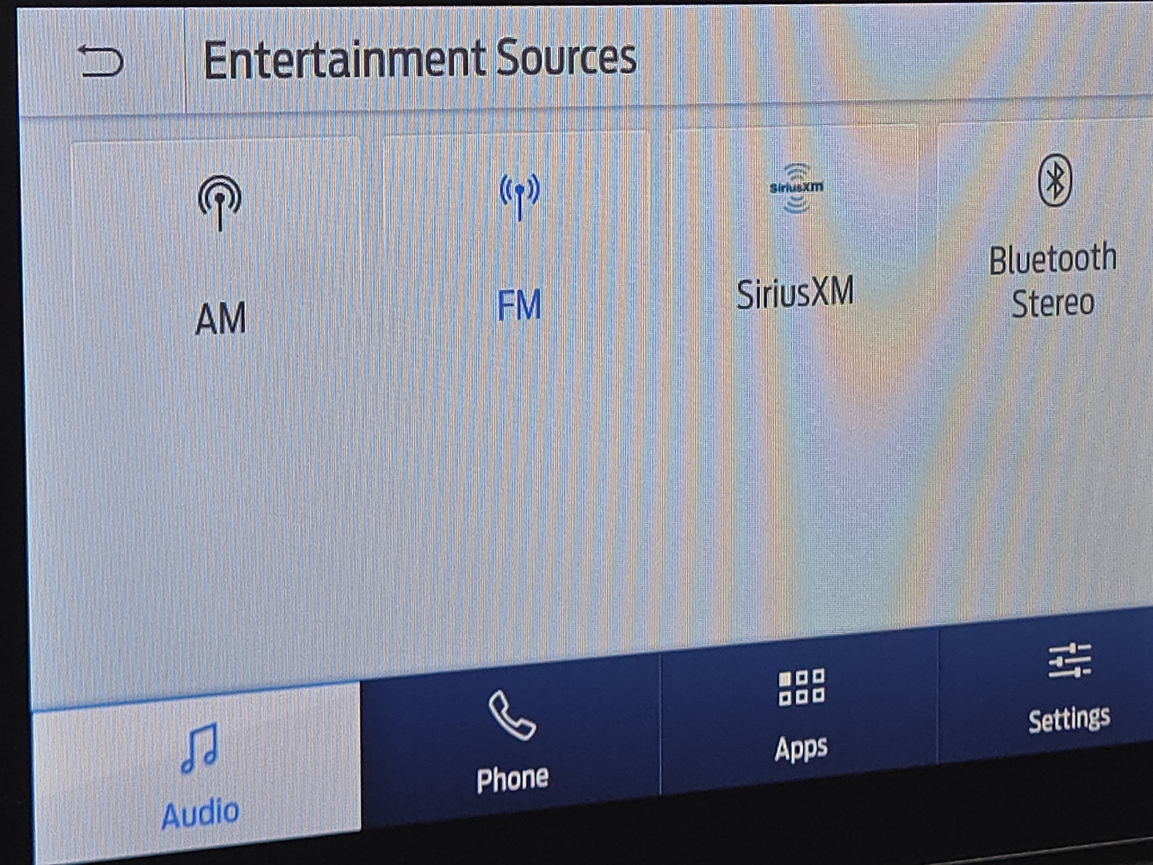The height and width of the screenshot is (865, 1153).
Task: Tap the Apps grid icon
Action: tap(801, 687)
